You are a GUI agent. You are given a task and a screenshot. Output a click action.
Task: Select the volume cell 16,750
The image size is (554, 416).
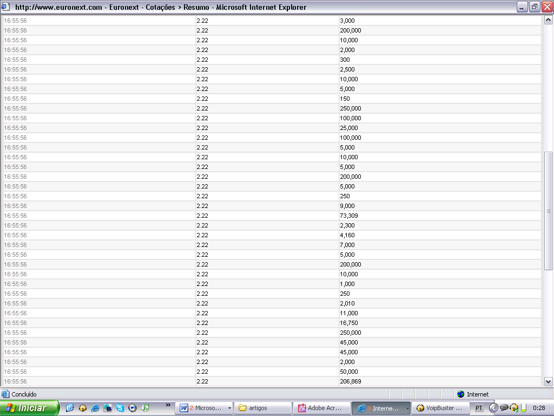coord(349,323)
